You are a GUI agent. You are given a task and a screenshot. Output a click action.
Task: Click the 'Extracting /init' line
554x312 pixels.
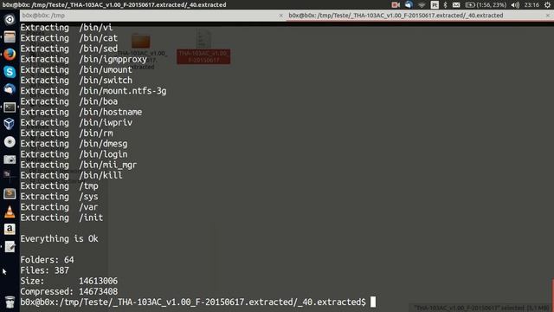61,218
